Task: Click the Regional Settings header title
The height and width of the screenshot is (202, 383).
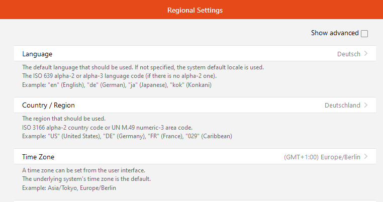Action: [x=195, y=10]
